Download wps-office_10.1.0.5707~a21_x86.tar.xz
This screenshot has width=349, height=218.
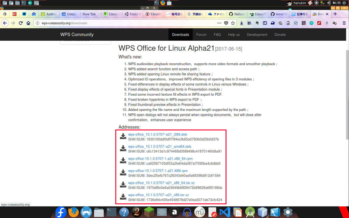(x=158, y=195)
